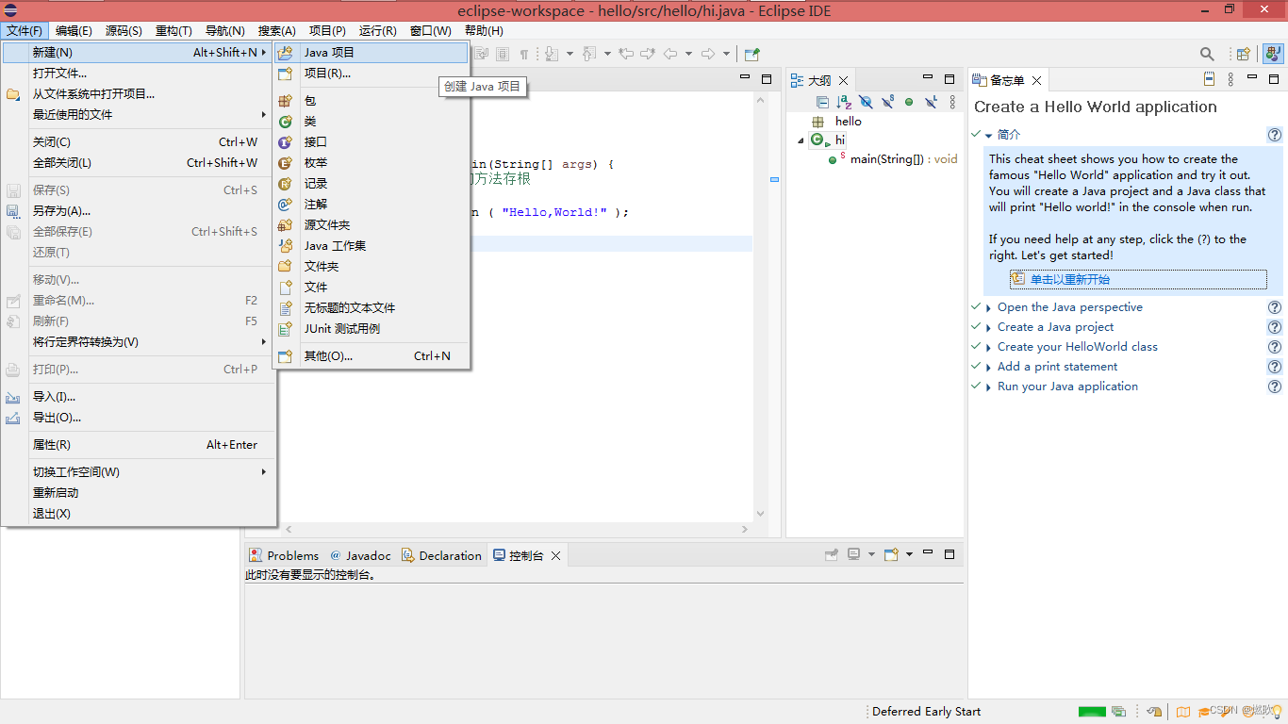Click collapse all icon in Outline

tap(822, 102)
